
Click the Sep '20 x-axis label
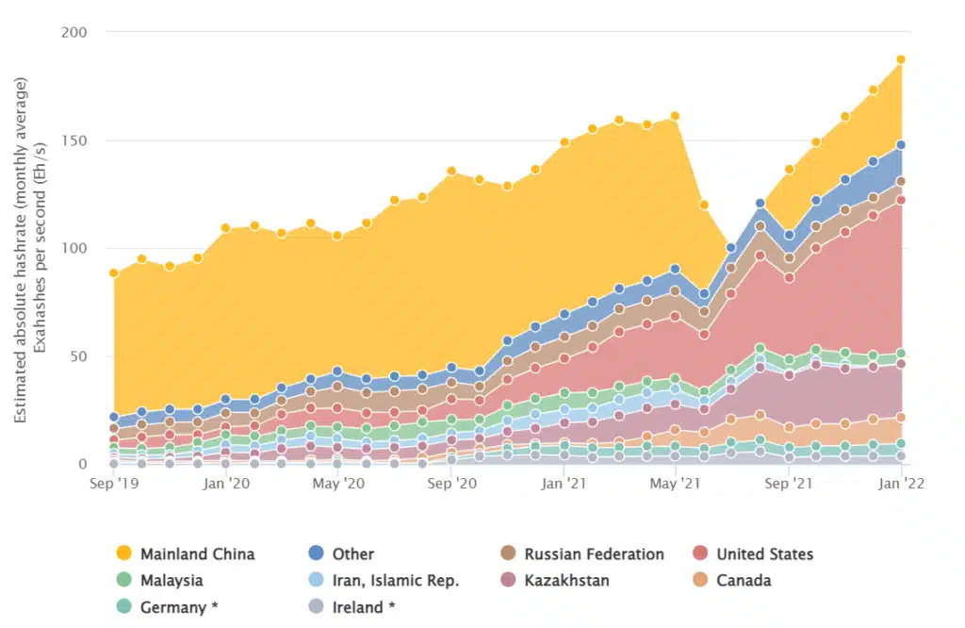coord(451,484)
